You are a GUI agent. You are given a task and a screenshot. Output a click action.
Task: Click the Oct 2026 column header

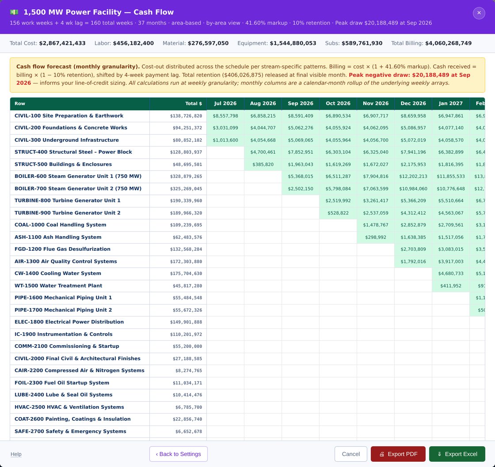pyautogui.click(x=338, y=103)
